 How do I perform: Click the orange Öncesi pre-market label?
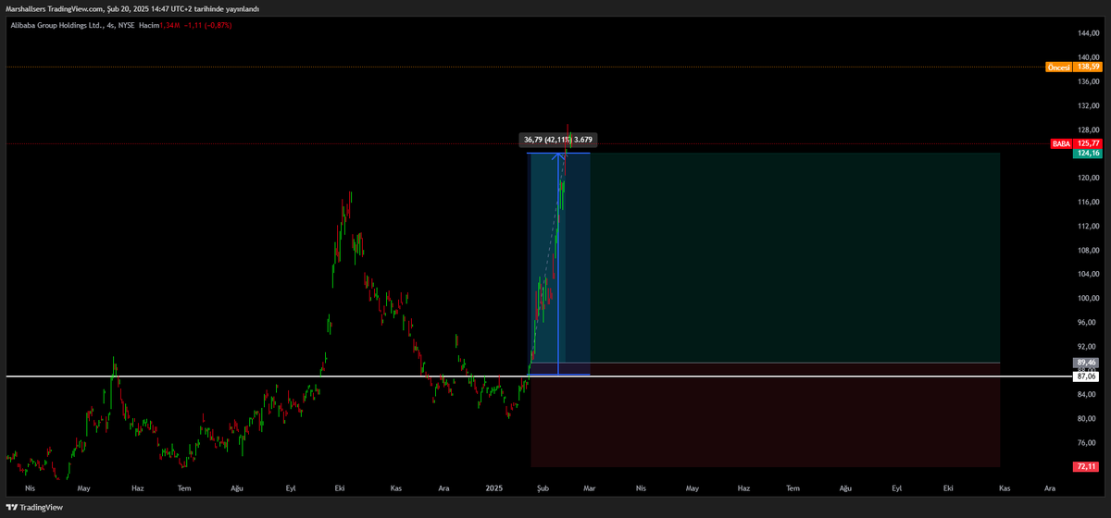pyautogui.click(x=1058, y=67)
